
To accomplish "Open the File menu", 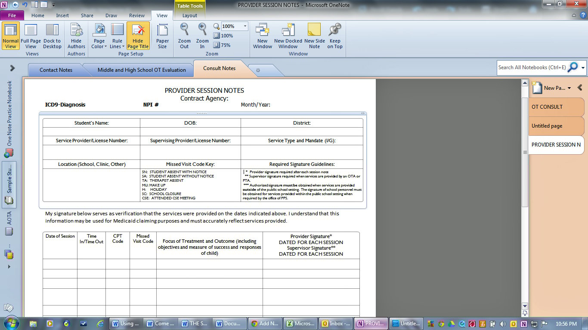I will (x=12, y=15).
